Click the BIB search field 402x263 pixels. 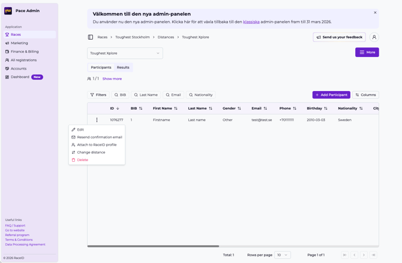[121, 95]
